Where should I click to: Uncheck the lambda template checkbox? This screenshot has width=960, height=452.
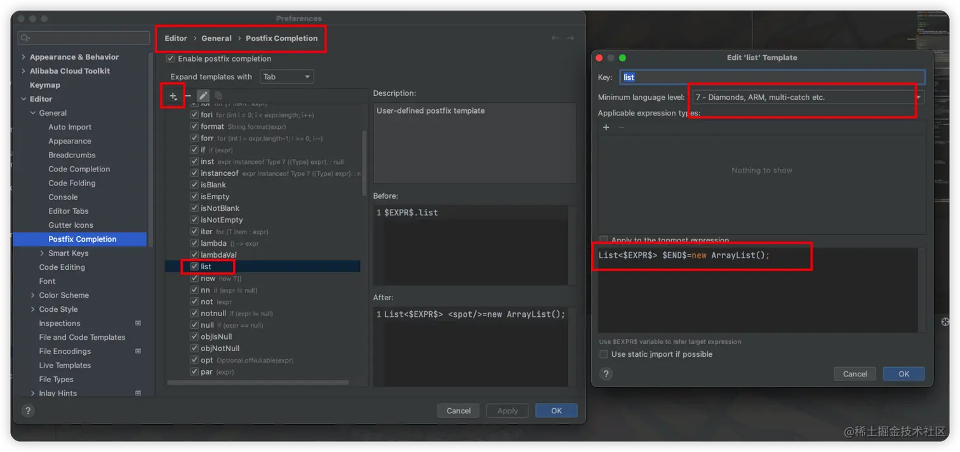click(x=195, y=243)
